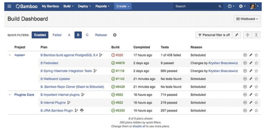Edit personal filter with pencil icon
The image size is (264, 134).
[x=237, y=35]
